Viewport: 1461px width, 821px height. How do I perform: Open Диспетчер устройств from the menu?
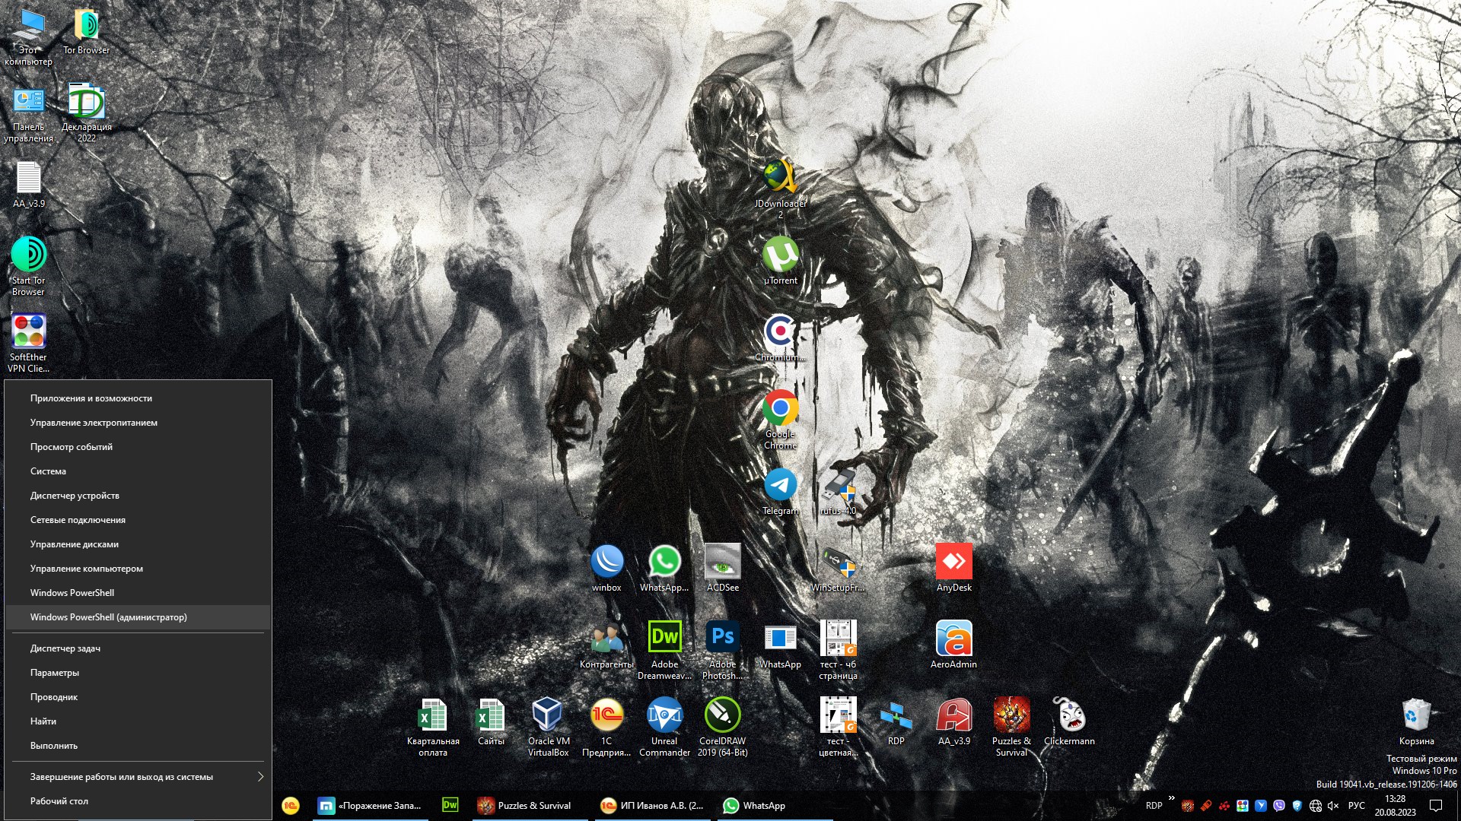pyautogui.click(x=138, y=496)
